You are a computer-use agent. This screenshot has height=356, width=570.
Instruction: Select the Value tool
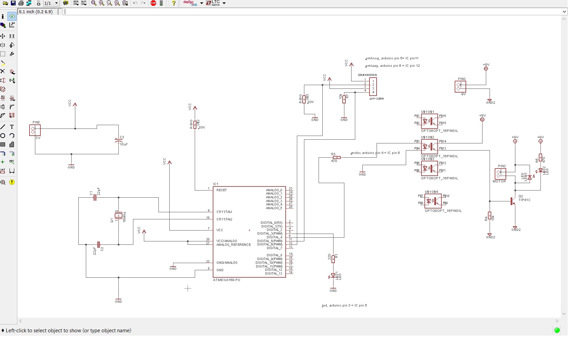point(12,98)
